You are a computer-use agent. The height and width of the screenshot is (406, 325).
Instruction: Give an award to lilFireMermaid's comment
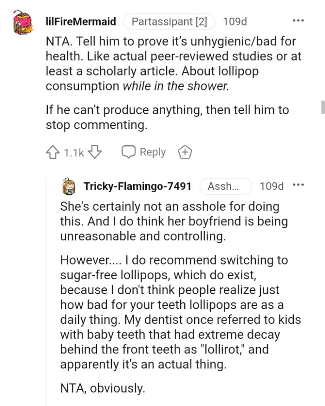(x=184, y=152)
